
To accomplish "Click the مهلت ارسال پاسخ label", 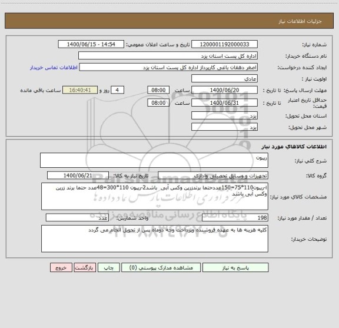I will tap(305, 90).
